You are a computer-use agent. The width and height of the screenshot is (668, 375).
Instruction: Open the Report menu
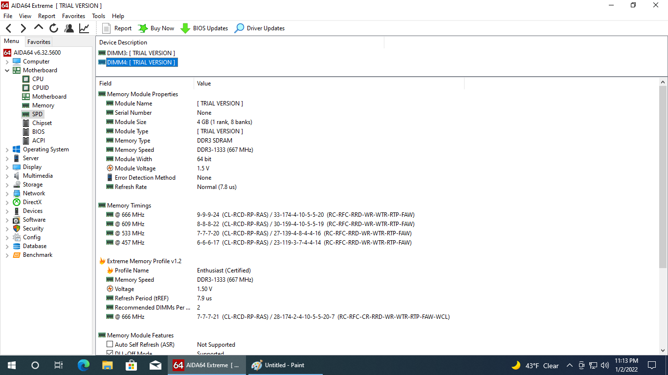coord(47,16)
